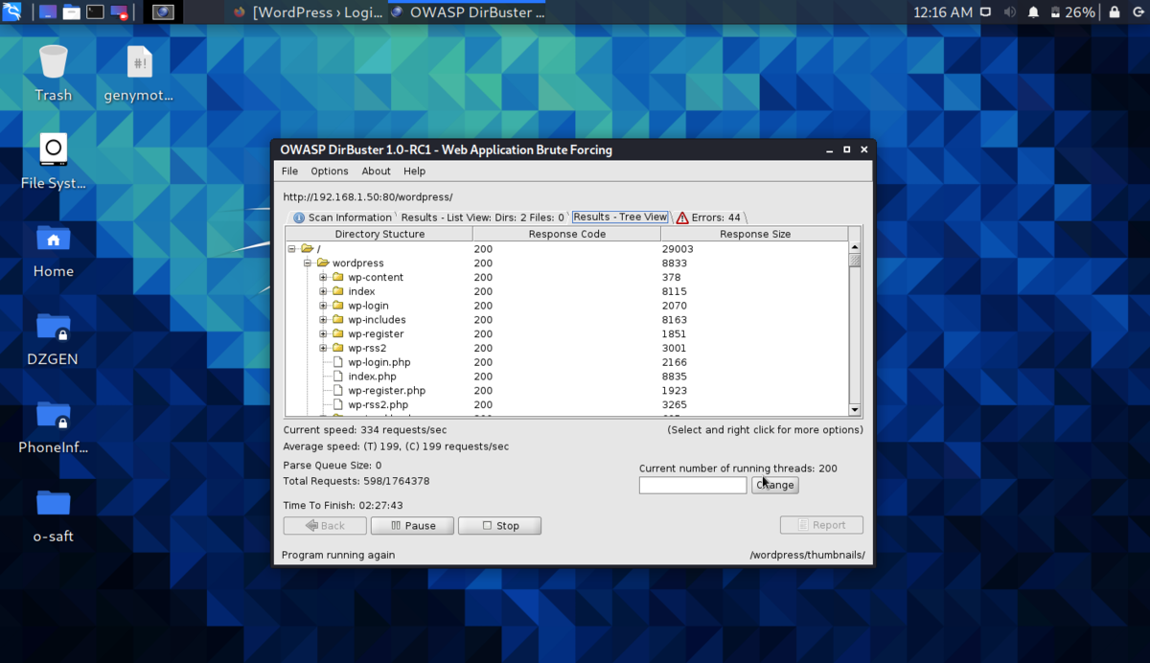1150x663 pixels.
Task: Open the notifications bell icon
Action: (x=1034, y=12)
